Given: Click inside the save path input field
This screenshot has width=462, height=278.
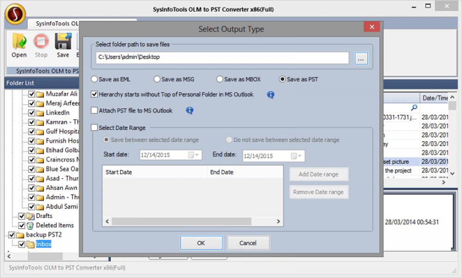Looking at the screenshot, I should tap(208, 57).
